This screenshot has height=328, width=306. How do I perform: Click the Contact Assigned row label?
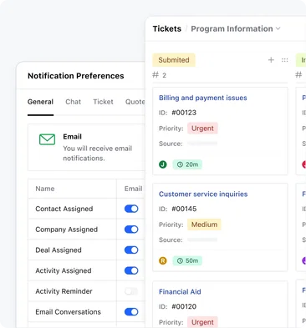(x=64, y=209)
